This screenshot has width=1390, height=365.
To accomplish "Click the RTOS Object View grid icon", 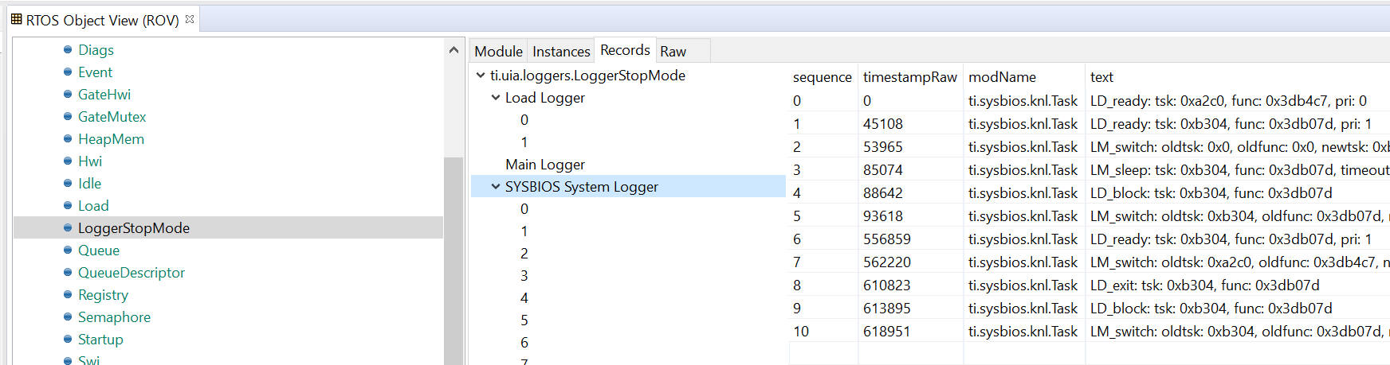I will (16, 20).
